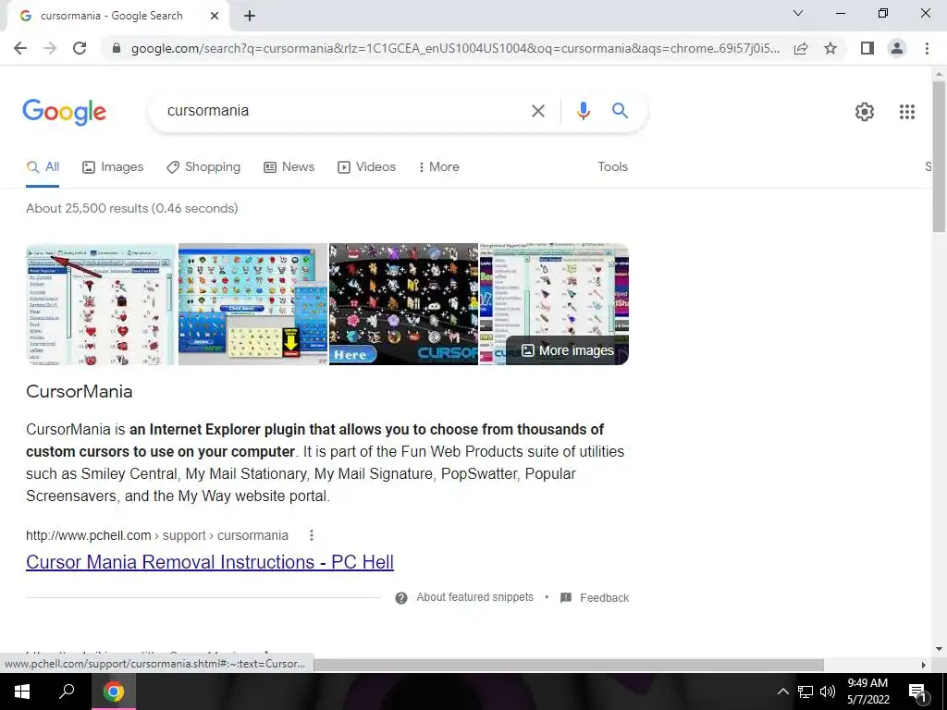This screenshot has height=710, width=947.
Task: Open Google apps grid
Action: coord(907,112)
